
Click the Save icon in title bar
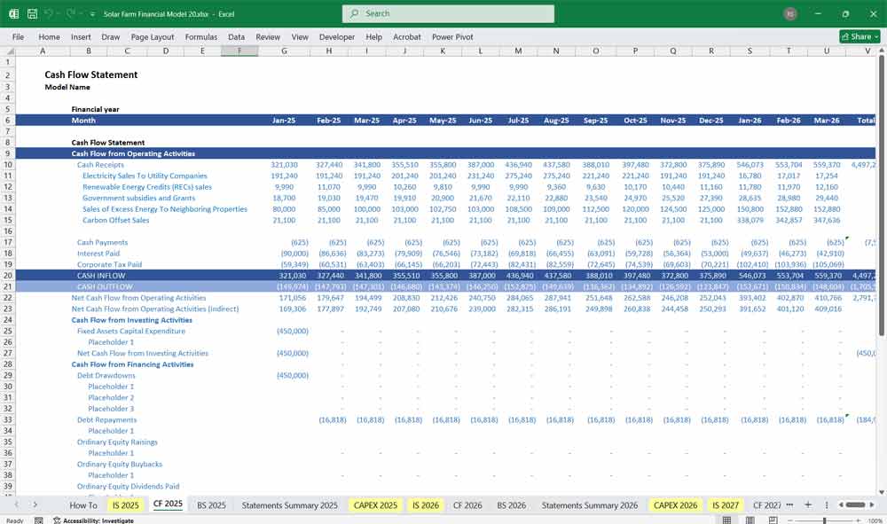32,14
